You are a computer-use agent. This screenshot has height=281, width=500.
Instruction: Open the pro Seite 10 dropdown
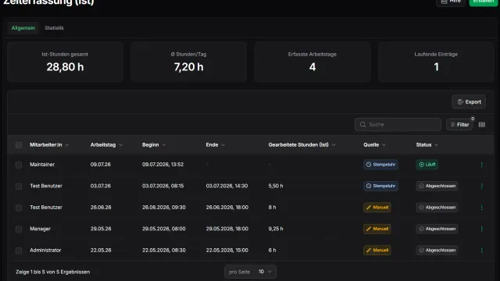point(250,272)
